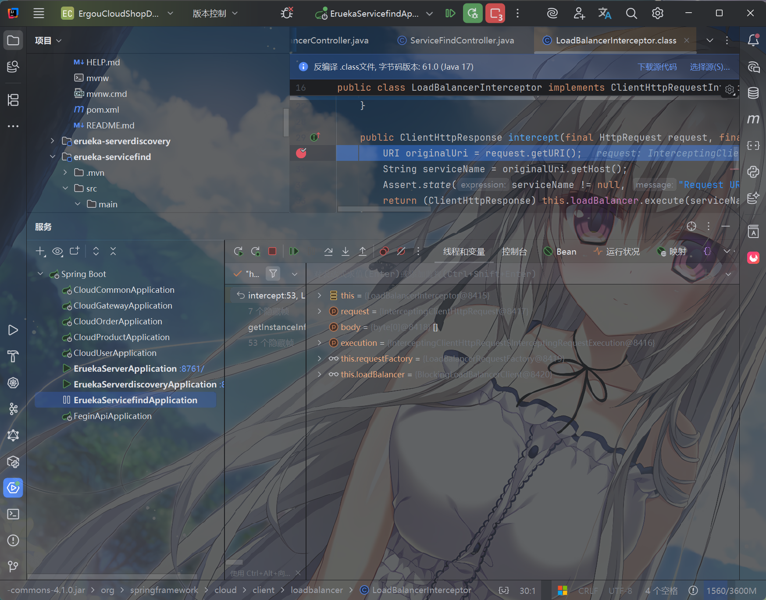Open the 映射 debugger tab
Screen dimensions: 766x600
[x=672, y=252]
